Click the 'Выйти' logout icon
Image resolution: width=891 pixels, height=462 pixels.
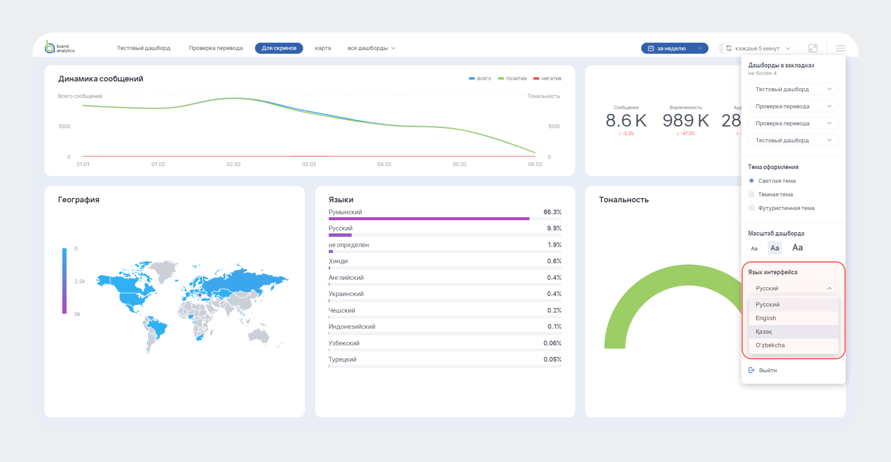point(751,370)
